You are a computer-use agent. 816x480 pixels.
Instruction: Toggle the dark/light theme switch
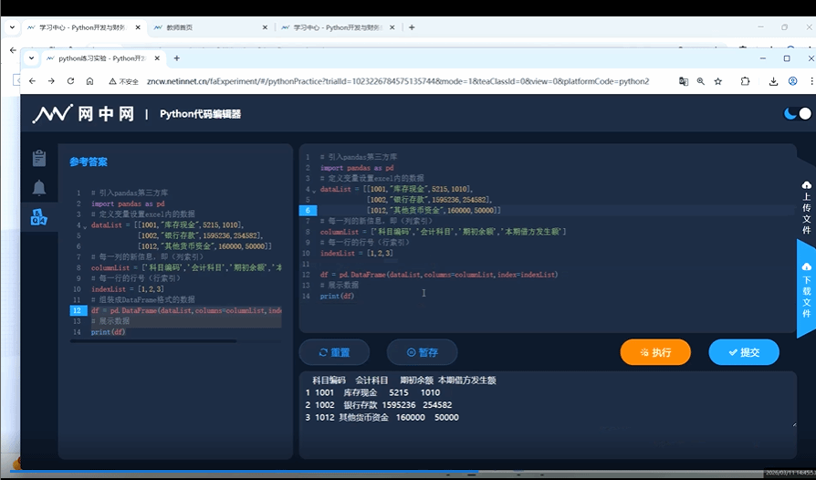pos(797,114)
